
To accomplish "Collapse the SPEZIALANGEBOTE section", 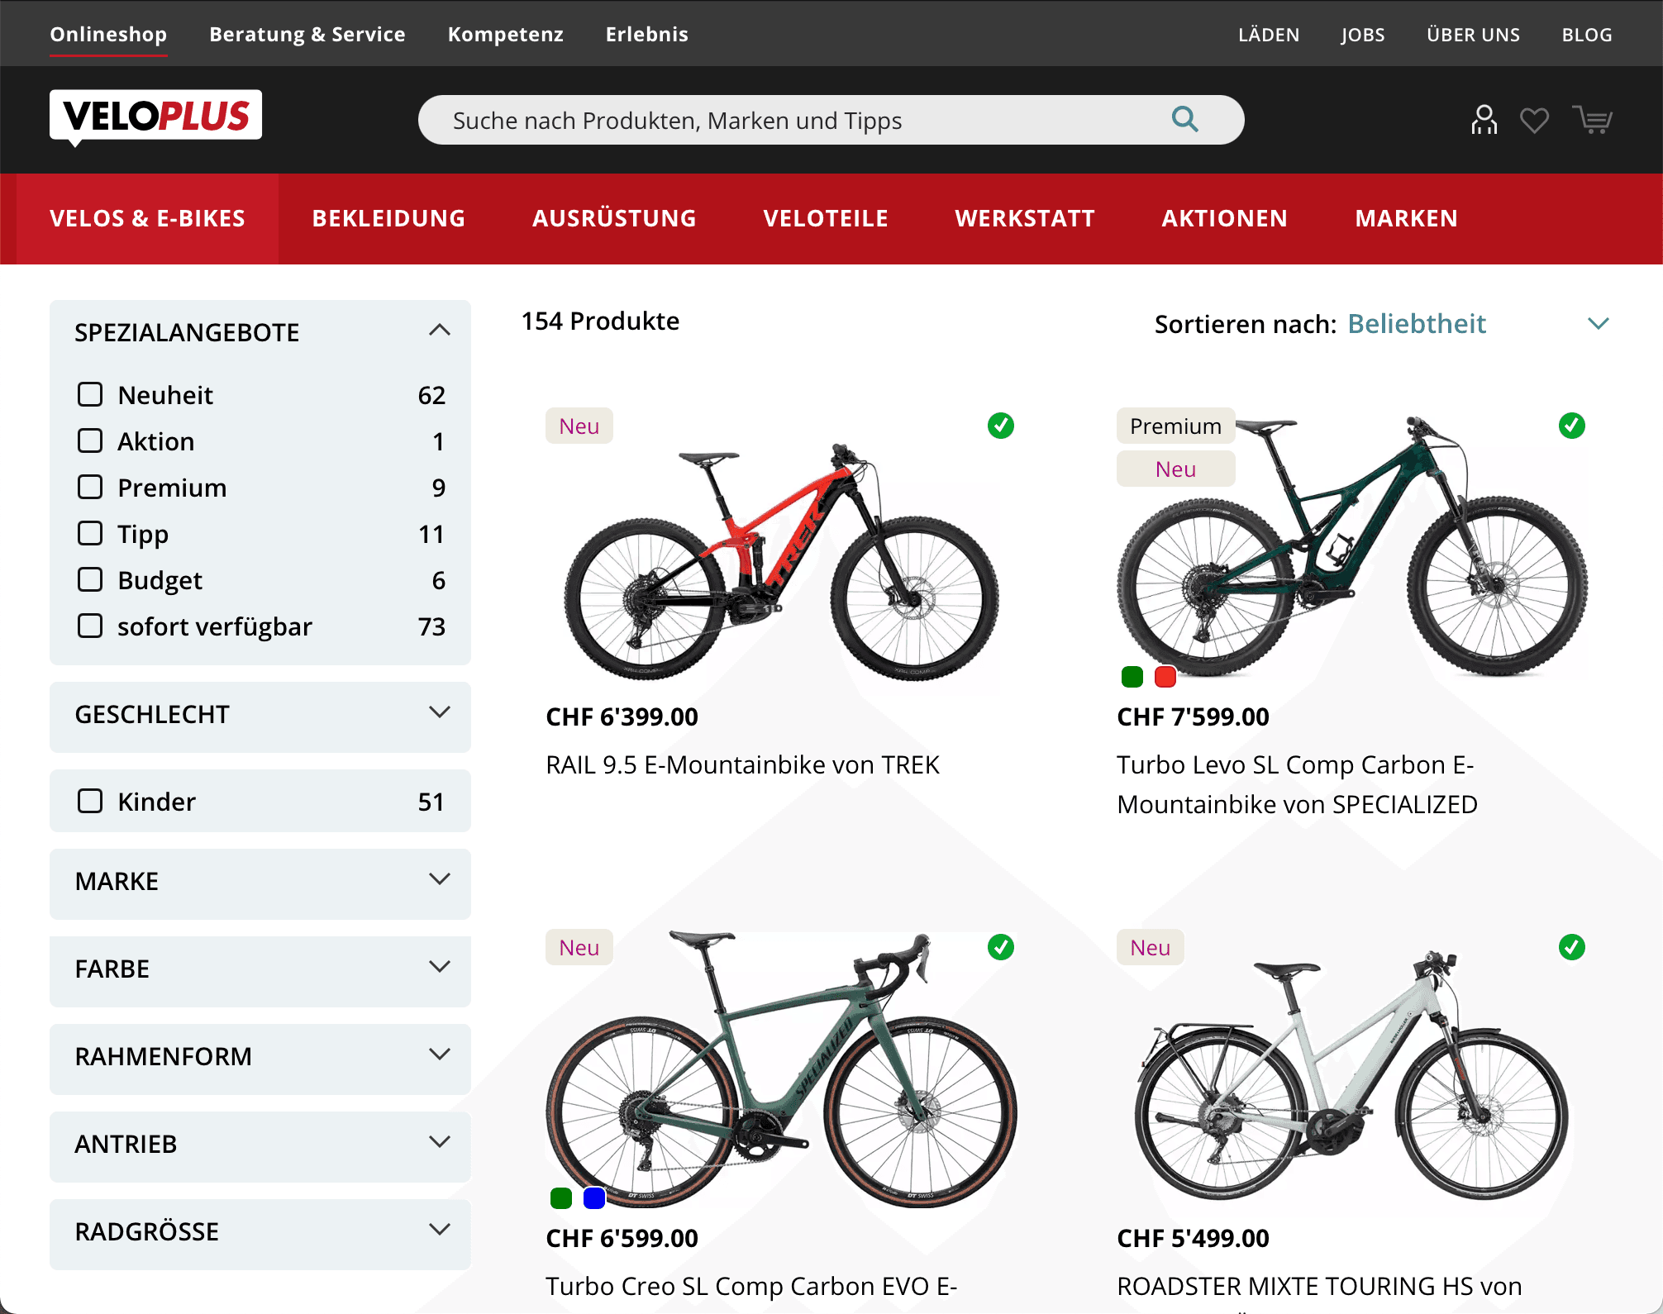I will (441, 330).
